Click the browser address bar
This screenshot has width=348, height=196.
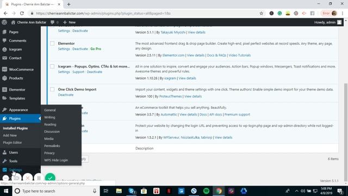[x=146, y=13]
